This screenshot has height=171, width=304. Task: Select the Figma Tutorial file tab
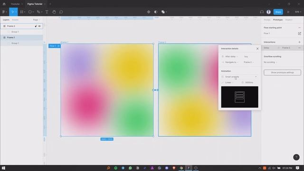click(x=35, y=4)
